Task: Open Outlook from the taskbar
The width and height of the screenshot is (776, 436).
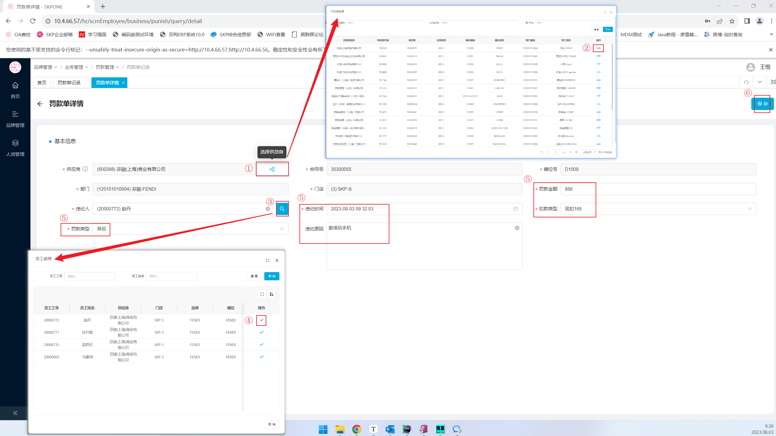Action: tap(390, 429)
